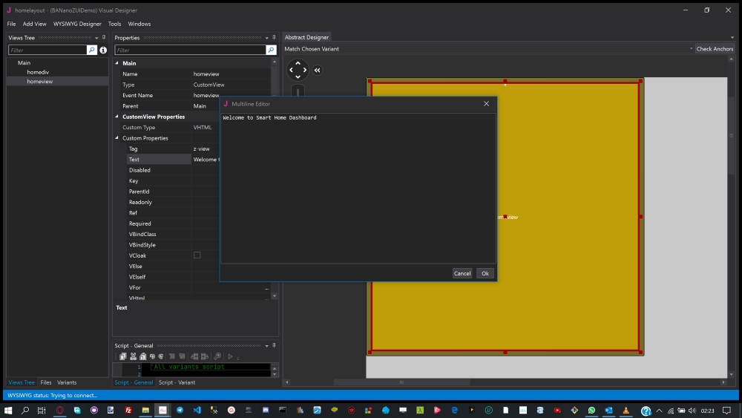Screen dimensions: 742x418
Task: Click the Run play icon in script toolbar
Action: pos(230,356)
